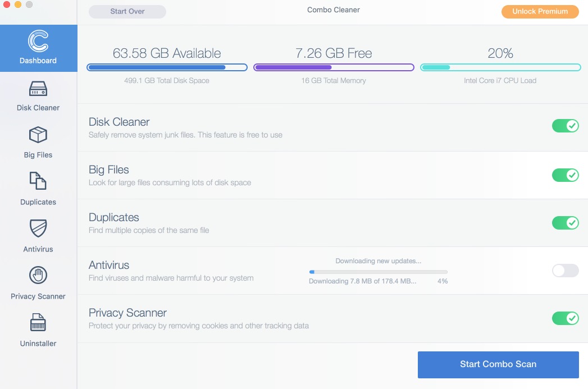Click the CPU load bar
Viewport: 588px width, 389px height.
click(x=500, y=67)
